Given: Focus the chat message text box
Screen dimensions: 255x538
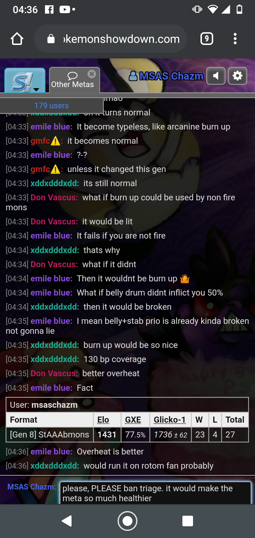Looking at the screenshot, I should [x=155, y=493].
